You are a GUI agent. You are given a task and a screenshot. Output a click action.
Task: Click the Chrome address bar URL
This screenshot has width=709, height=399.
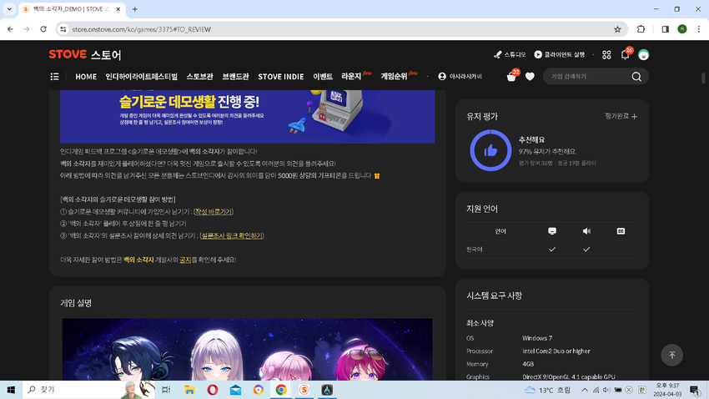tap(142, 29)
